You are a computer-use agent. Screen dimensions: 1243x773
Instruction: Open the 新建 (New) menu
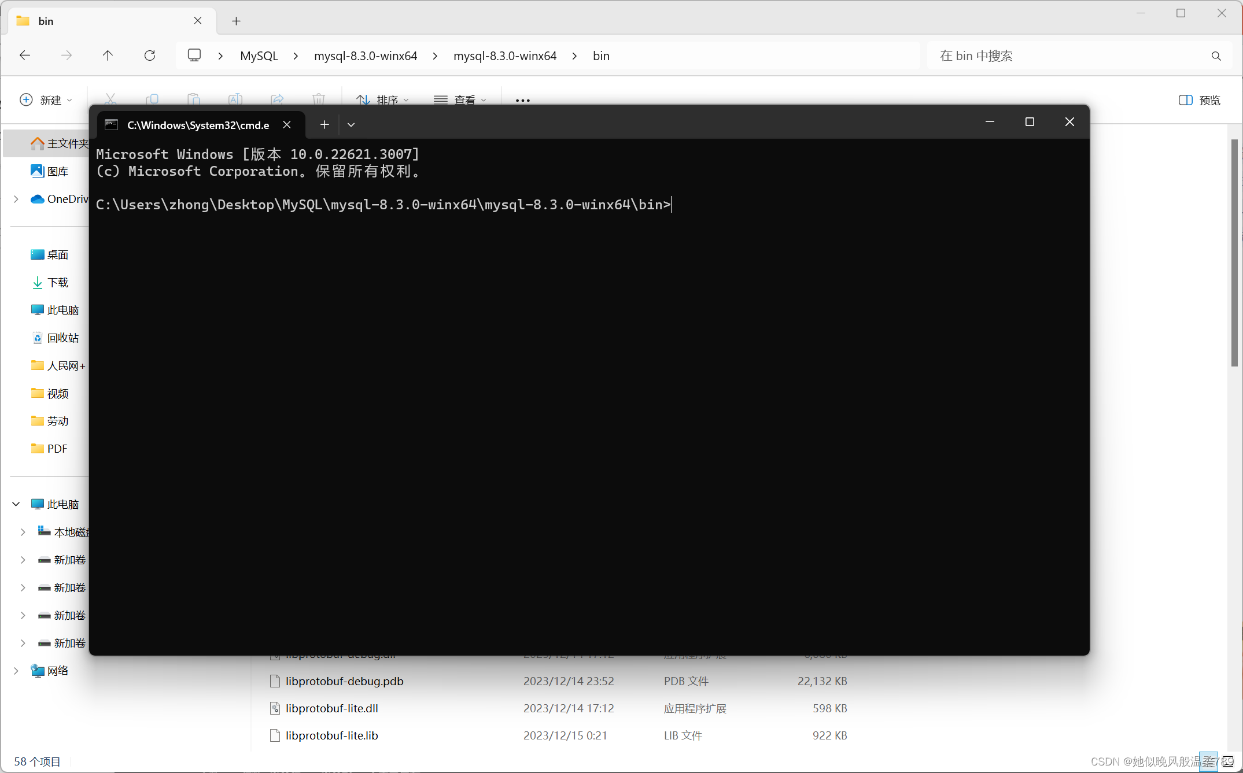46,100
